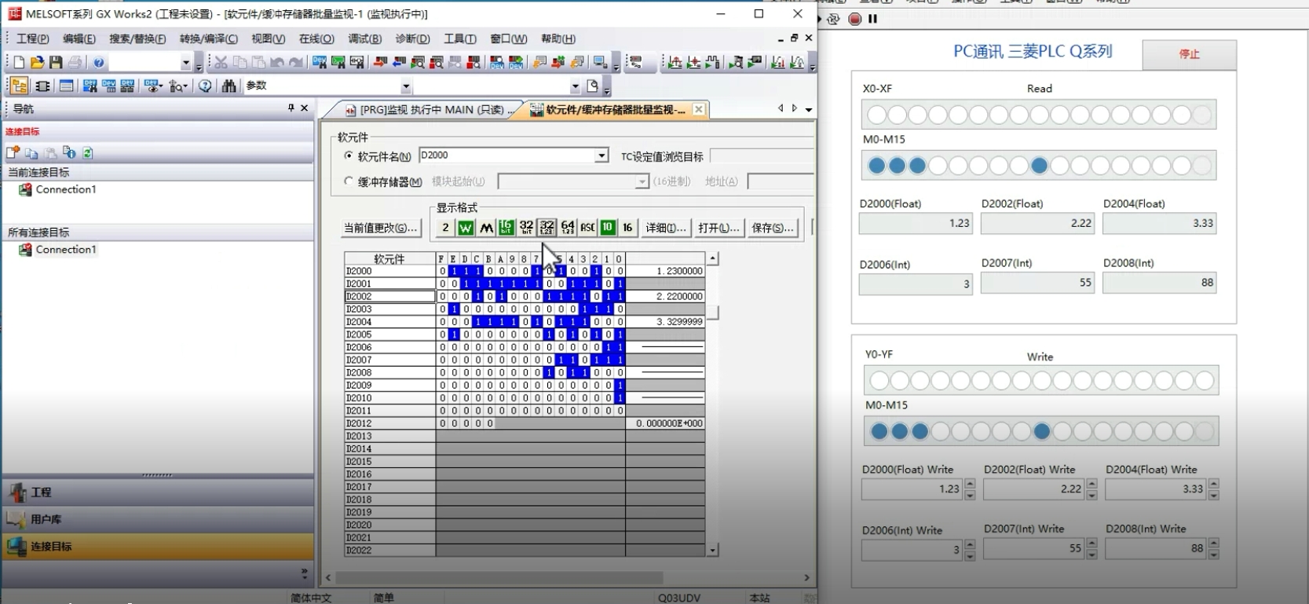
Task: Select the device name radio button
Action: point(349,156)
